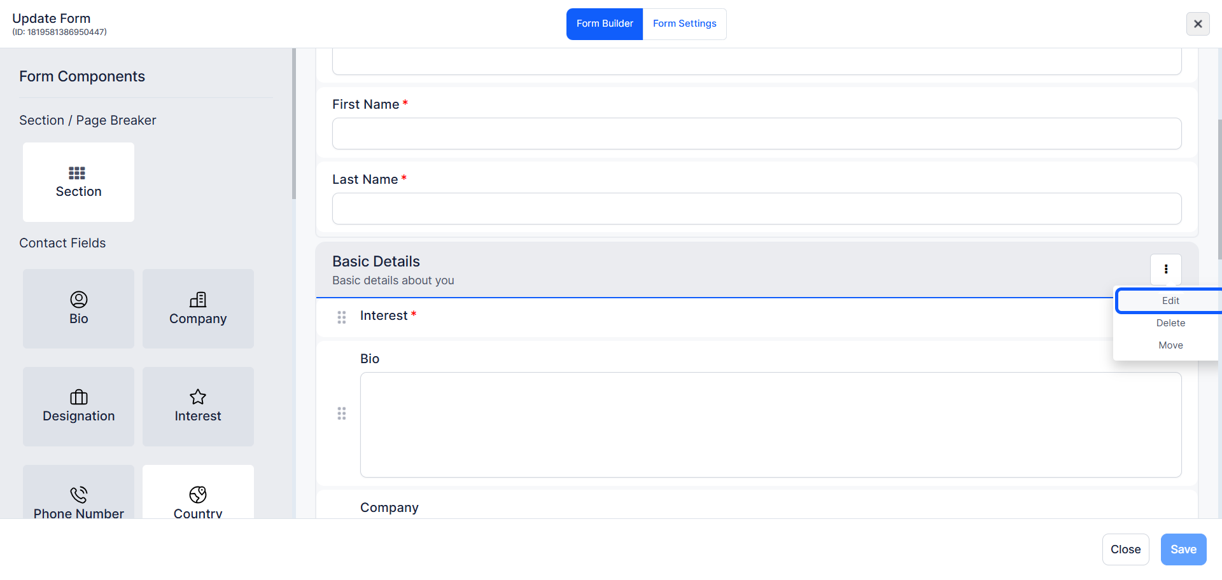Click the Form Components panel scrollbar
The height and width of the screenshot is (580, 1222).
[x=293, y=124]
